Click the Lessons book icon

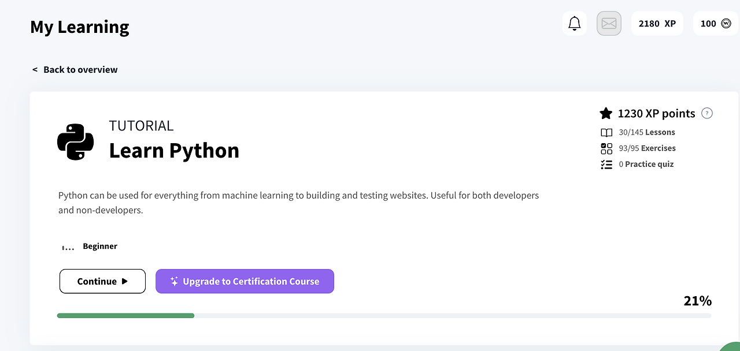[x=606, y=132]
